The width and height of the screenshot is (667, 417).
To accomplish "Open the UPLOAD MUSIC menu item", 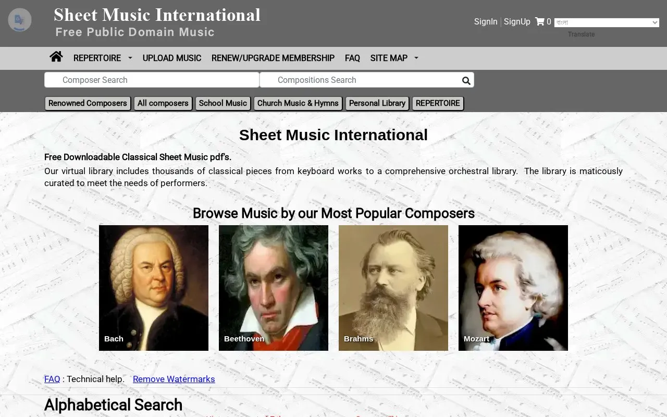I will pos(172,58).
